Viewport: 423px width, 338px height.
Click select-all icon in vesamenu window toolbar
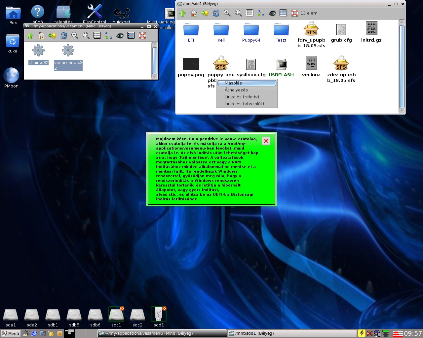pyautogui.click(x=131, y=36)
